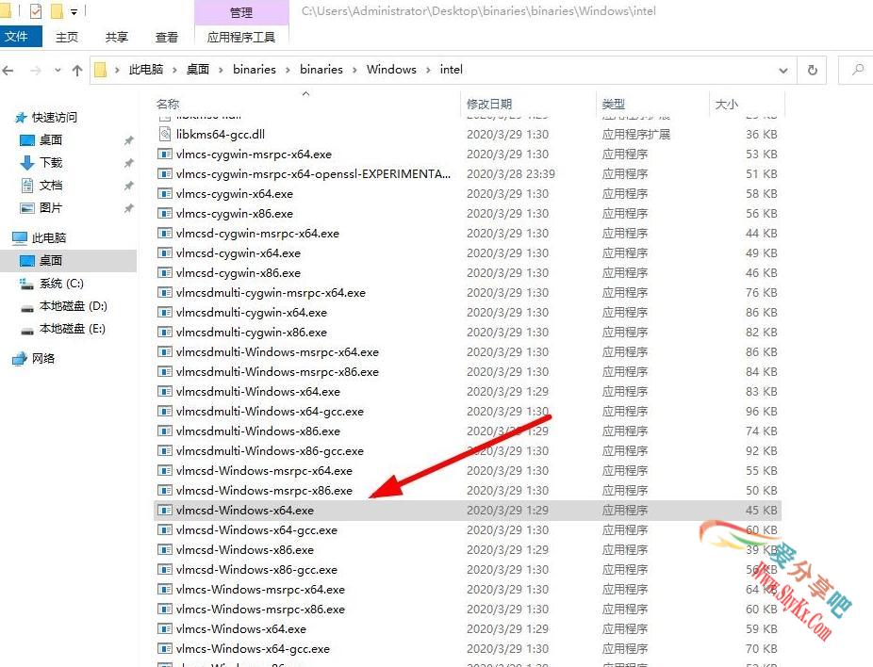Click icon of vlmcsdmulti-Windows-x64-gcc.exe
873x667 pixels.
click(x=164, y=411)
